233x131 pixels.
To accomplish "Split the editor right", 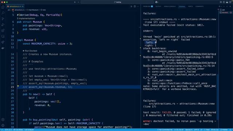I will [x=135, y=7].
